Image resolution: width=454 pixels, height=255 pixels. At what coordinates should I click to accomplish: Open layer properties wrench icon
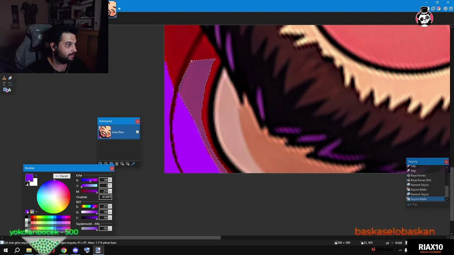[x=133, y=164]
